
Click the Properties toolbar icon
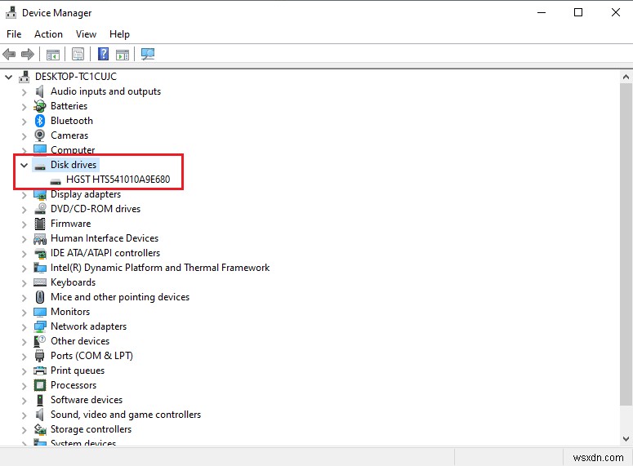[78, 54]
